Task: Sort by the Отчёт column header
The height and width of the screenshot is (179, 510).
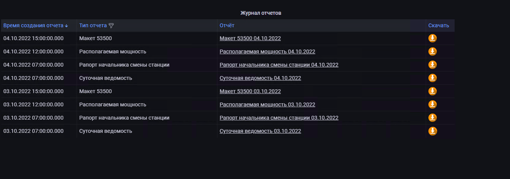Action: [x=227, y=25]
